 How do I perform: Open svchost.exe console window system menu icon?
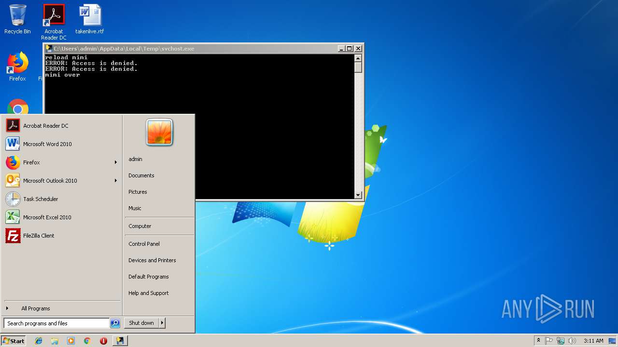click(x=49, y=49)
